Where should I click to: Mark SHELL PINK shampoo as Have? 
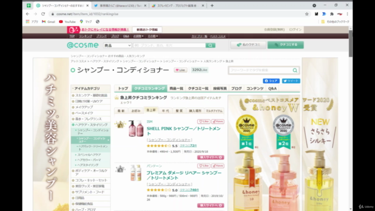pyautogui.click(x=217, y=121)
